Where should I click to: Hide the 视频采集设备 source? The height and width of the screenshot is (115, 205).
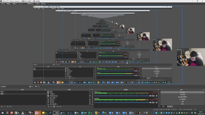pos(90,96)
